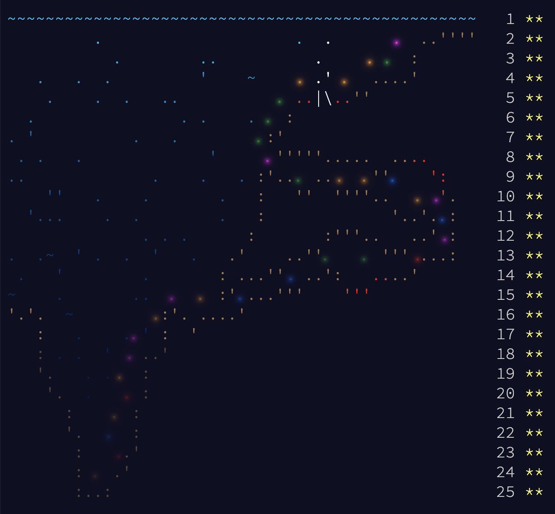The image size is (555, 514).
Task: Select the day 18 entry
Action: click(x=506, y=353)
